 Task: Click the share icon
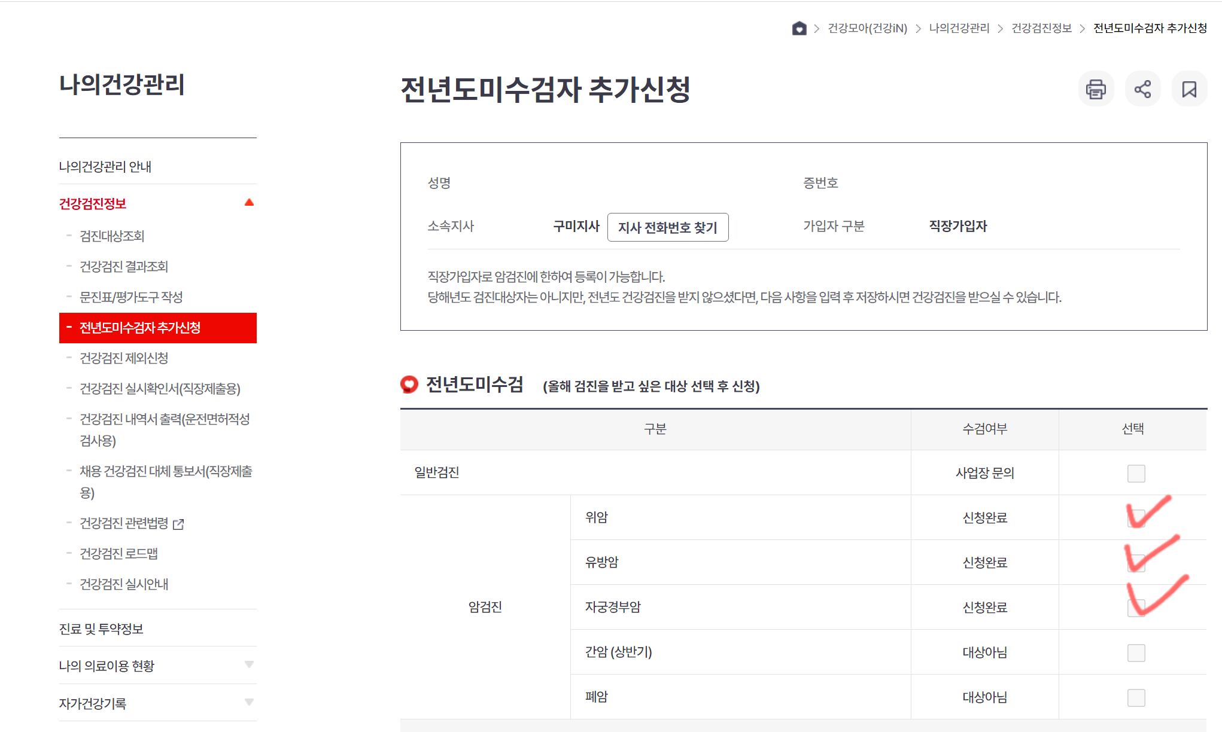click(1142, 89)
